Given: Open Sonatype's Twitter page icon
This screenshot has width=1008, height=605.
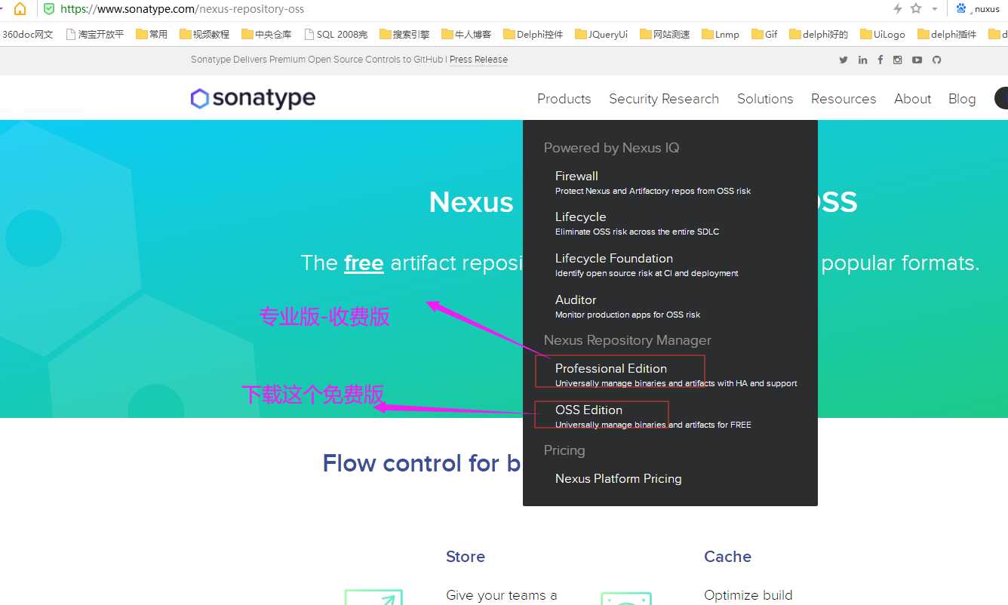Looking at the screenshot, I should click(844, 60).
